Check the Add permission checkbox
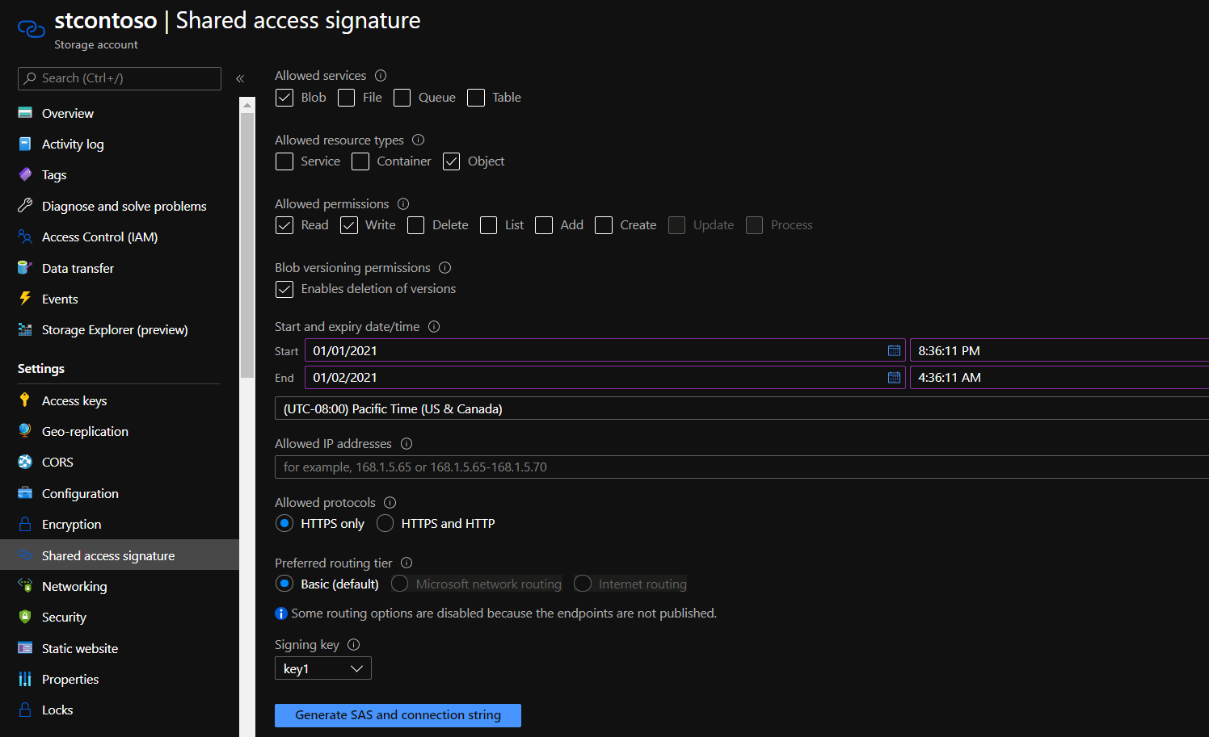Image resolution: width=1209 pixels, height=737 pixels. [544, 225]
